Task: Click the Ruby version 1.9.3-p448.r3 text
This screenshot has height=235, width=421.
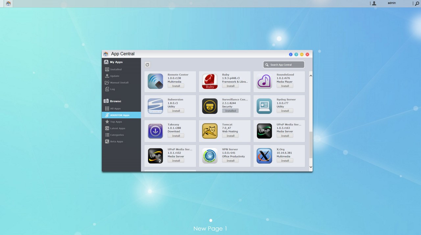Action: tap(231, 78)
